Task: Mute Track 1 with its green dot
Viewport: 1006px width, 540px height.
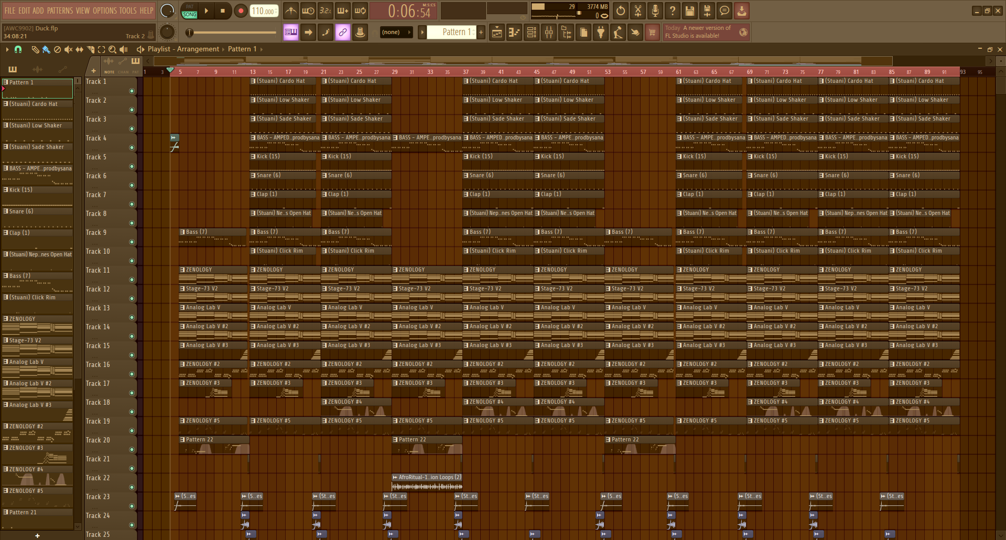Action: point(132,91)
